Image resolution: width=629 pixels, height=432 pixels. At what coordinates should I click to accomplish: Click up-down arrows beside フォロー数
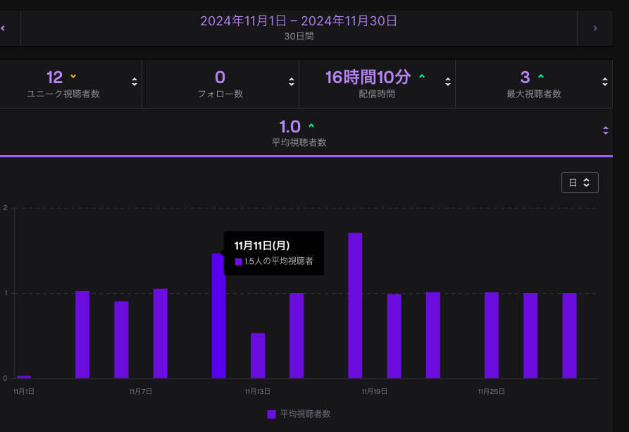coord(292,82)
